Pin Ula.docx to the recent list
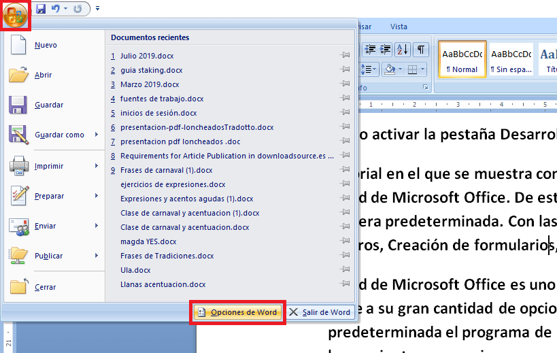Screen dimensions: 557x353 click(345, 269)
